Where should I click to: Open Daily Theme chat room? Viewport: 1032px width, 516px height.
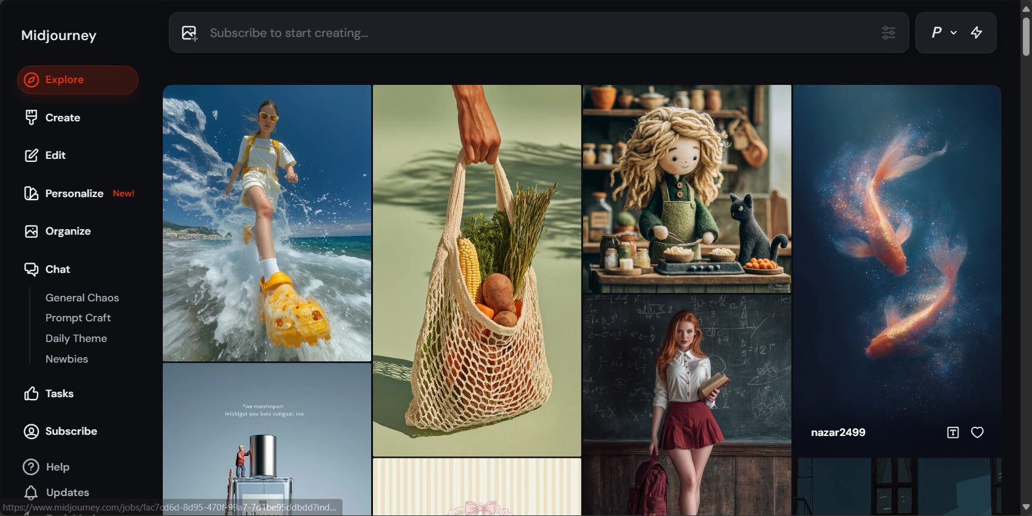[x=76, y=338]
